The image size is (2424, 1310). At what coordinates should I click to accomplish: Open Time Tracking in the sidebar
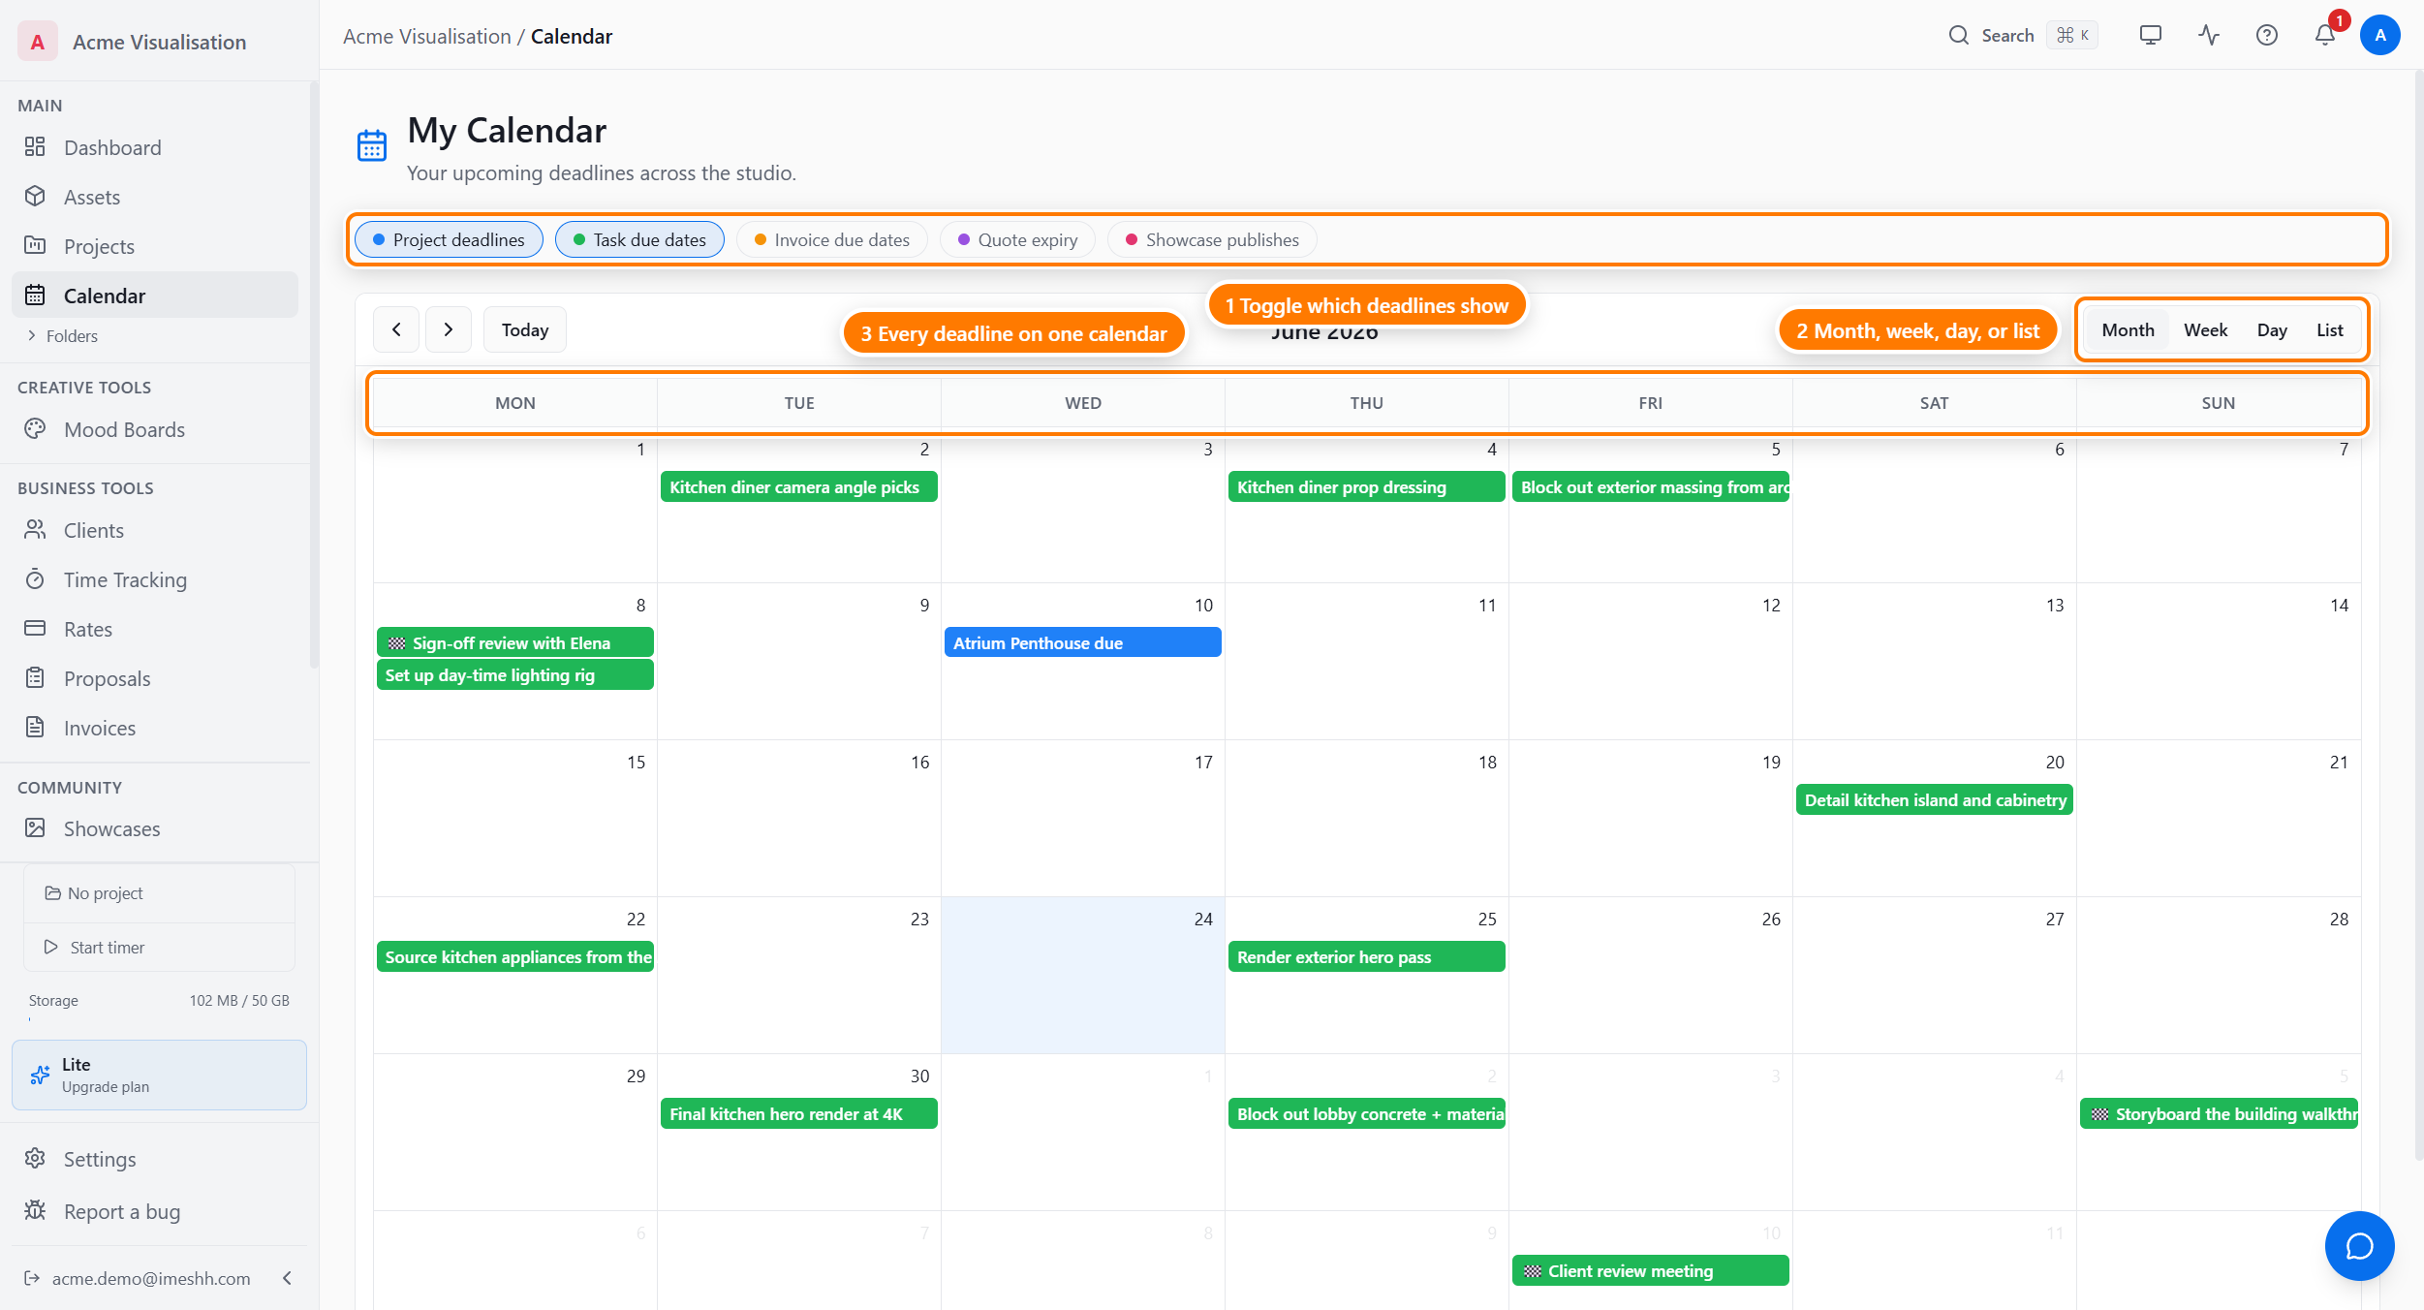(x=155, y=579)
